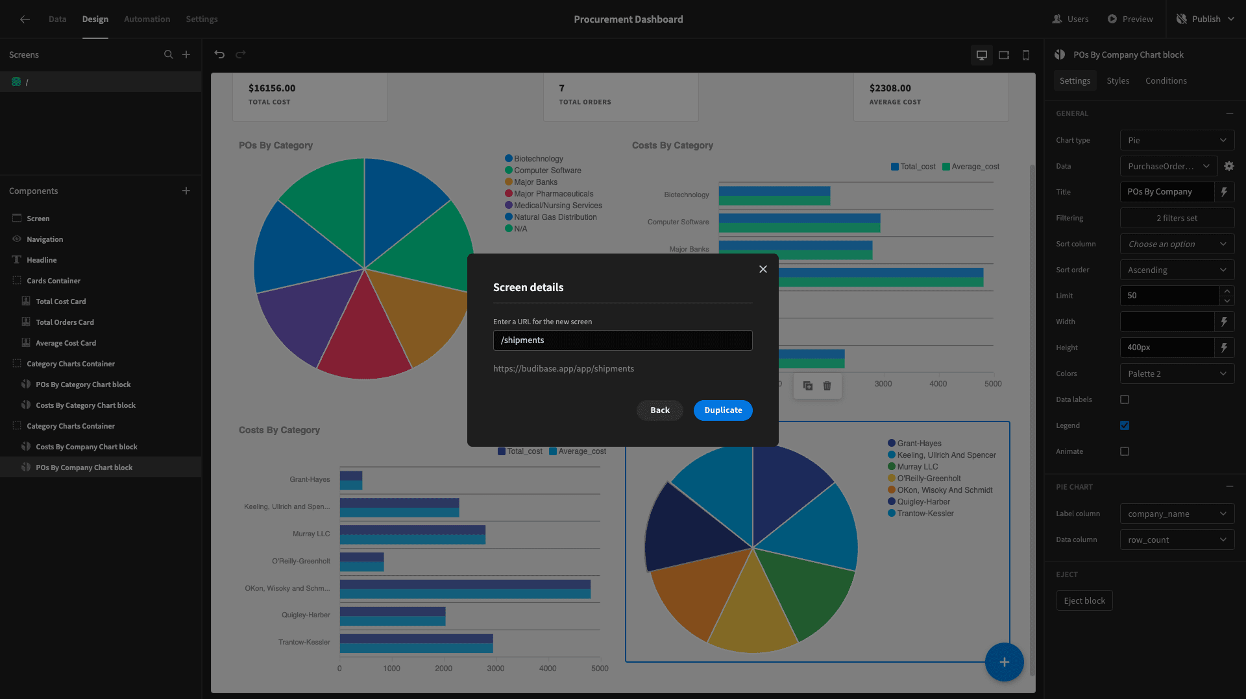Enable the Animate checkbox
Viewport: 1246px width, 699px height.
[x=1125, y=451]
